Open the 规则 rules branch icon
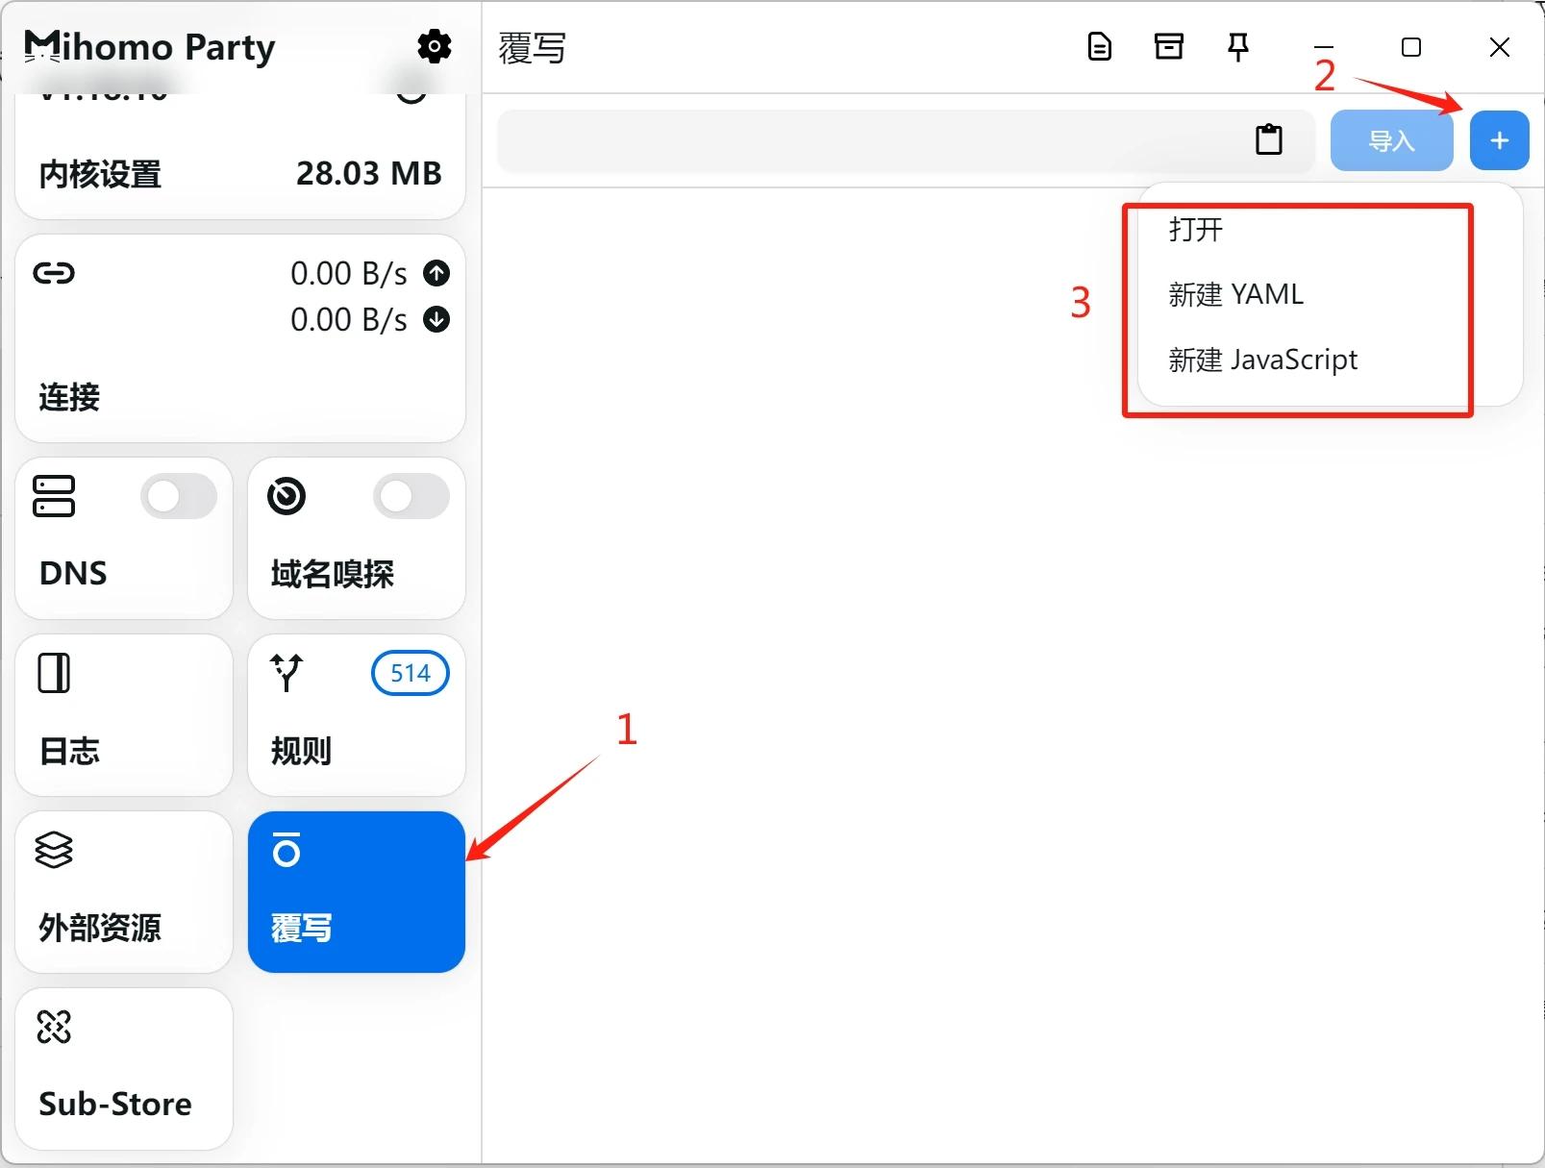Screen dimensions: 1545x1168 coord(287,673)
